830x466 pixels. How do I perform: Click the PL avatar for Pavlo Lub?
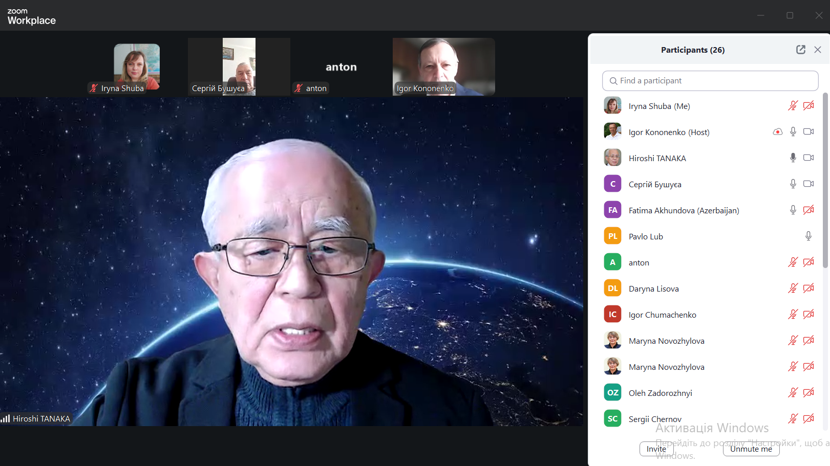(612, 236)
